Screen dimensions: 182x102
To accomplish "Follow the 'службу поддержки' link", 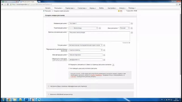I will (96, 75).
